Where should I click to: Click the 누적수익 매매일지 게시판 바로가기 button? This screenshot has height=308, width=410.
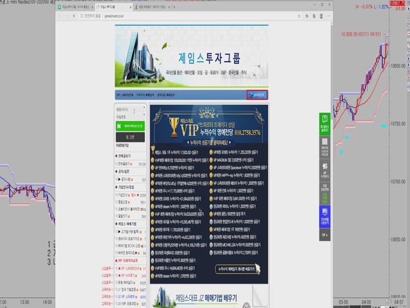(x=237, y=269)
